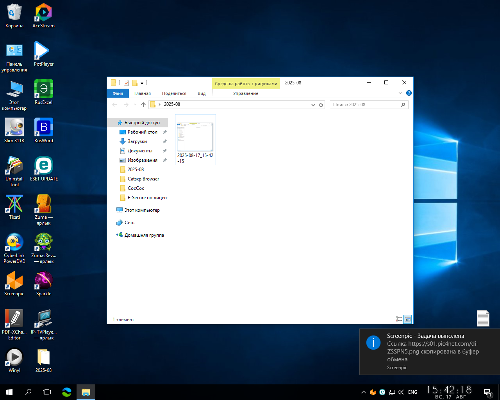Go up one folder level arrow
500x400 pixels.
pos(143,105)
